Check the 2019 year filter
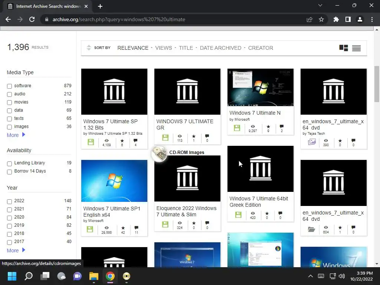380x285 pixels. click(9, 226)
